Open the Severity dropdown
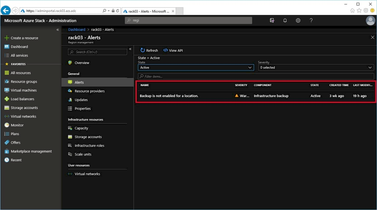The image size is (377, 210). coord(316,67)
